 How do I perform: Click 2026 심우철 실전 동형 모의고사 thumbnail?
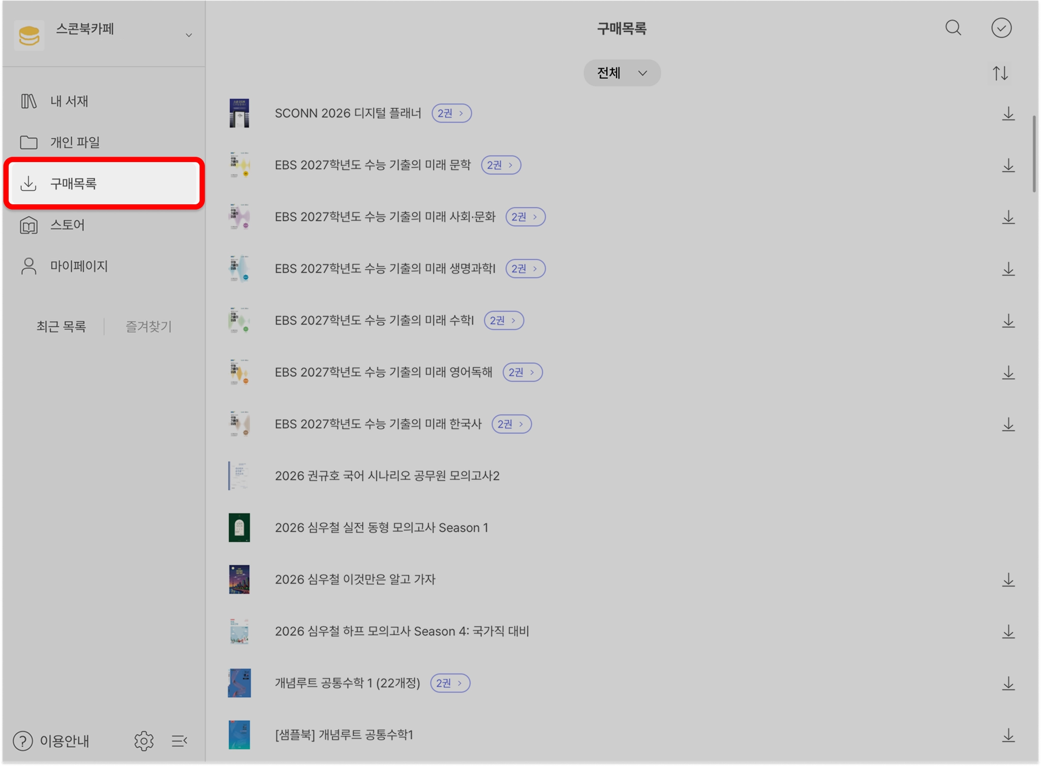click(239, 528)
